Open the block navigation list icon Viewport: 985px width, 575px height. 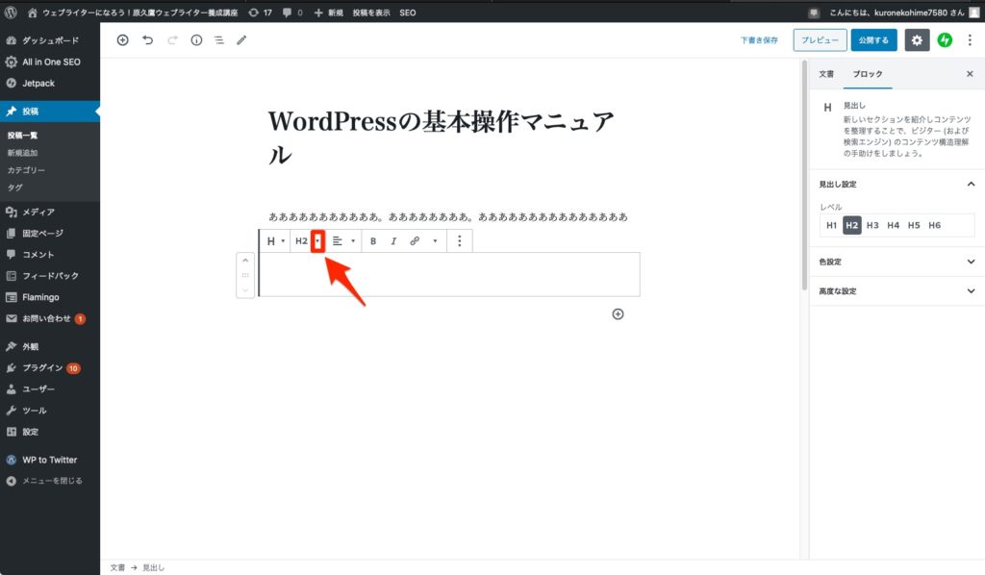(x=218, y=40)
